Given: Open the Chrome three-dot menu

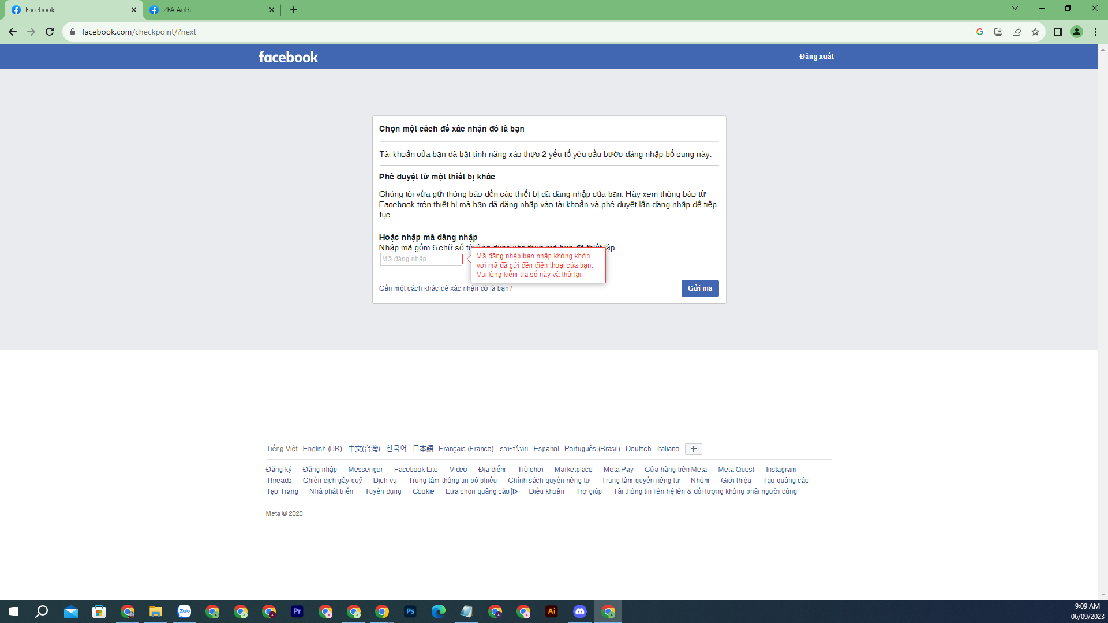Looking at the screenshot, I should click(1095, 32).
